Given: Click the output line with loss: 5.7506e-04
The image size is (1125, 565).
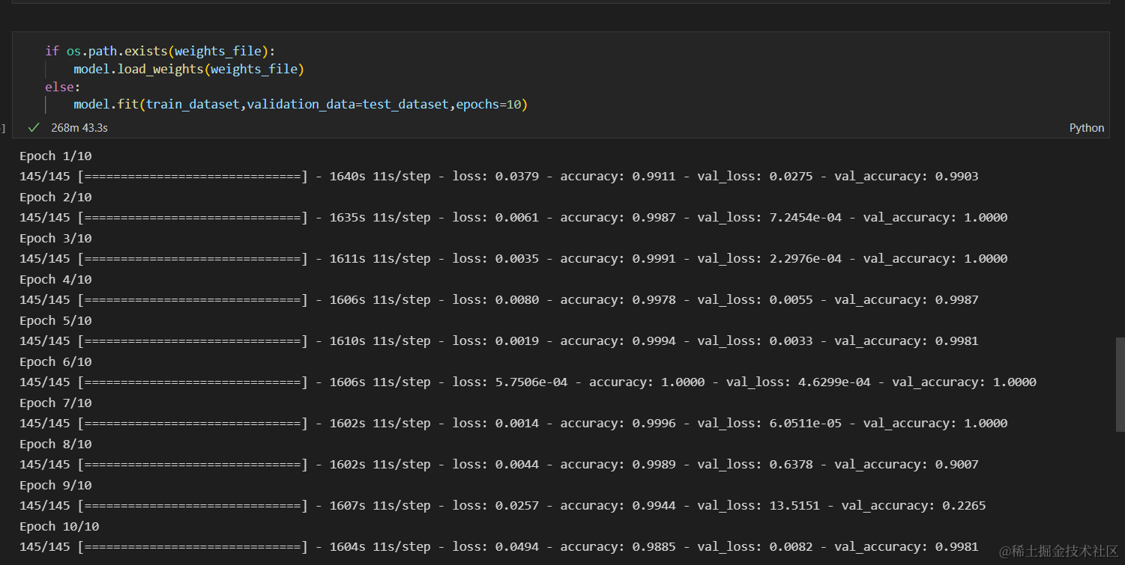Looking at the screenshot, I should coord(528,382).
